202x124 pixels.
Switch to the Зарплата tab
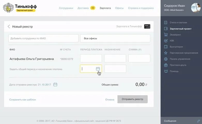[x=105, y=8]
